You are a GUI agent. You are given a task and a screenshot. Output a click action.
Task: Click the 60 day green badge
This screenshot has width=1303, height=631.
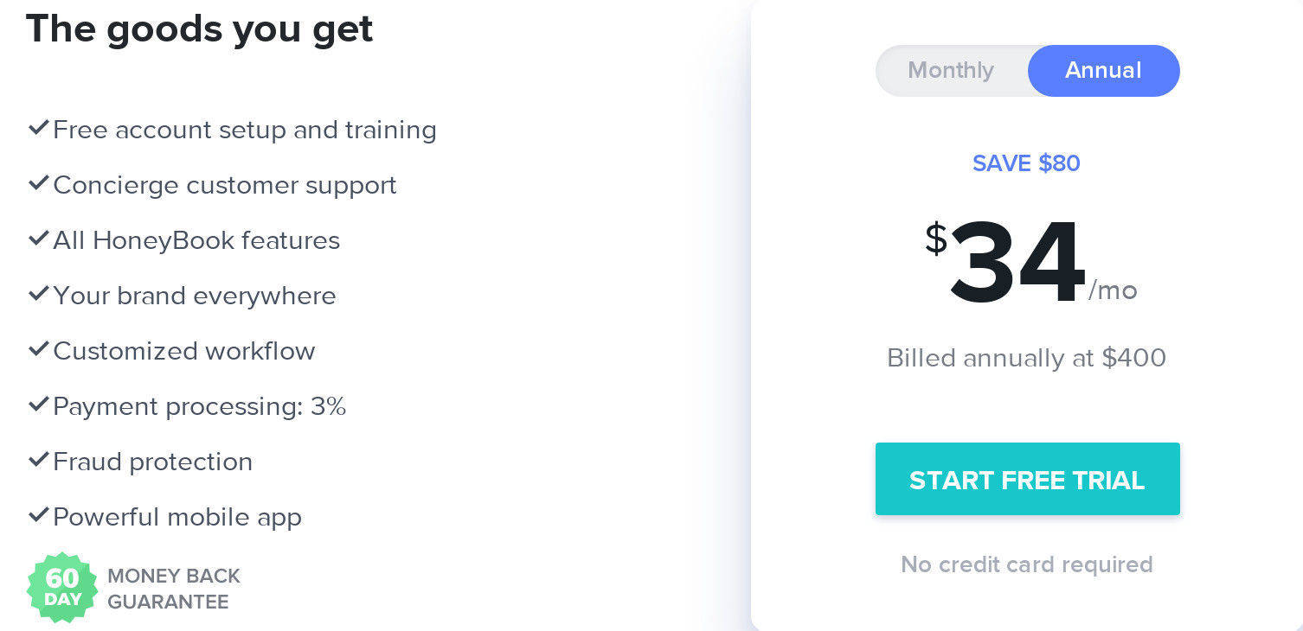coord(62,588)
